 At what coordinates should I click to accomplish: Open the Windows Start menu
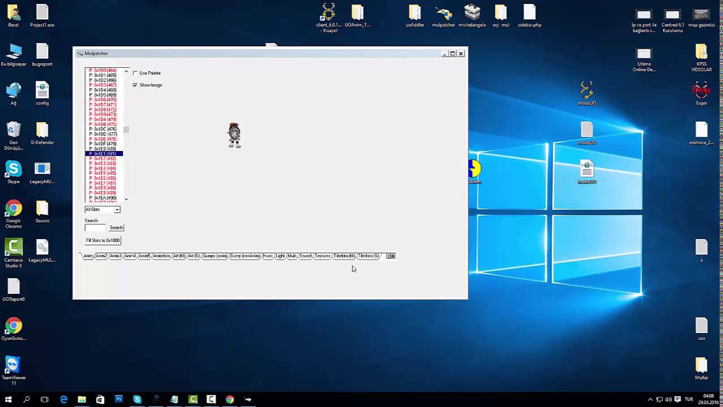[x=8, y=399]
